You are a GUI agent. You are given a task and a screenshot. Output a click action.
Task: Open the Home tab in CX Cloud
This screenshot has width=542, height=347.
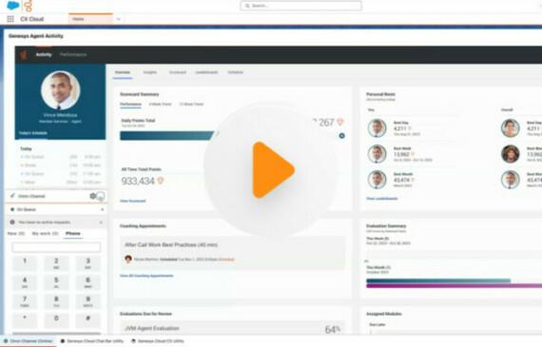[91, 19]
